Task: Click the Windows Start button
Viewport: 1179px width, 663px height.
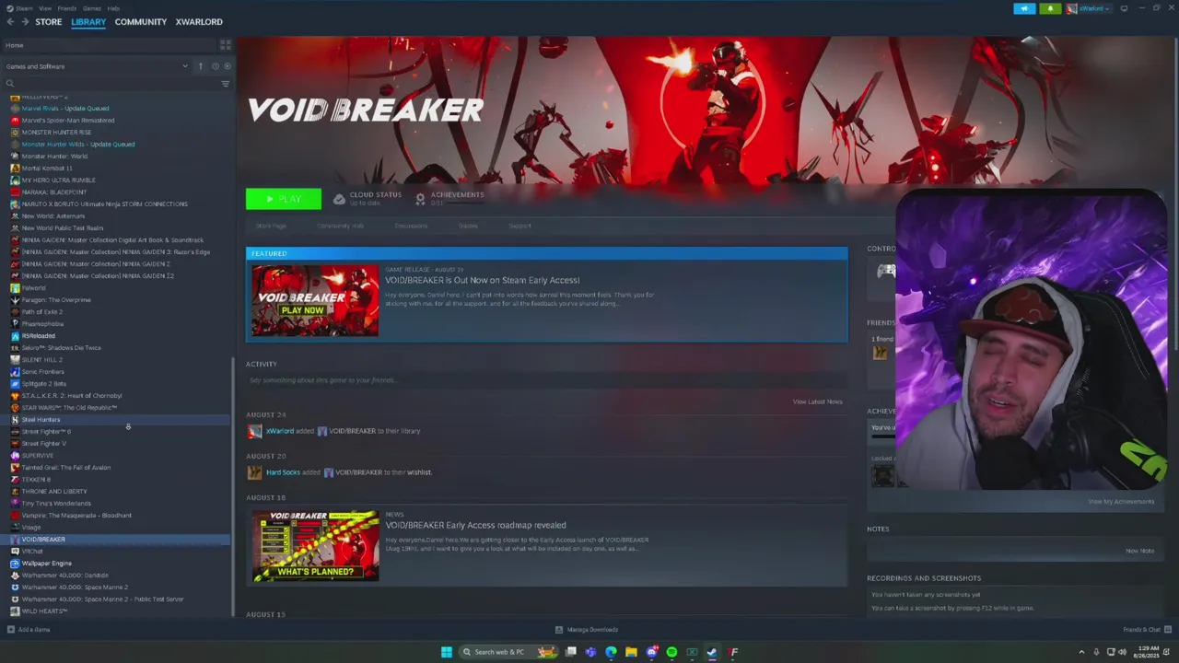Action: point(447,652)
